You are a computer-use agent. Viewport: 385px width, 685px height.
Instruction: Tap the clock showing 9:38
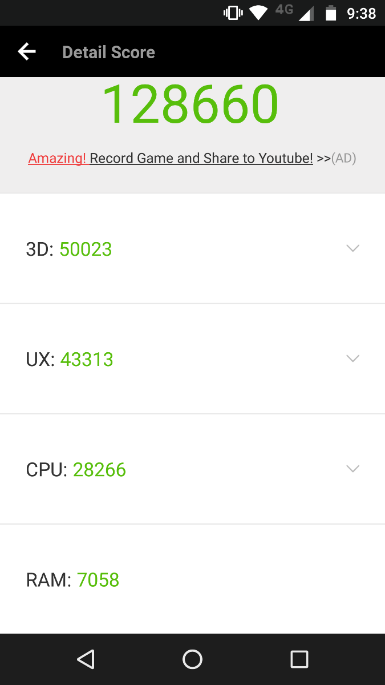[362, 13]
